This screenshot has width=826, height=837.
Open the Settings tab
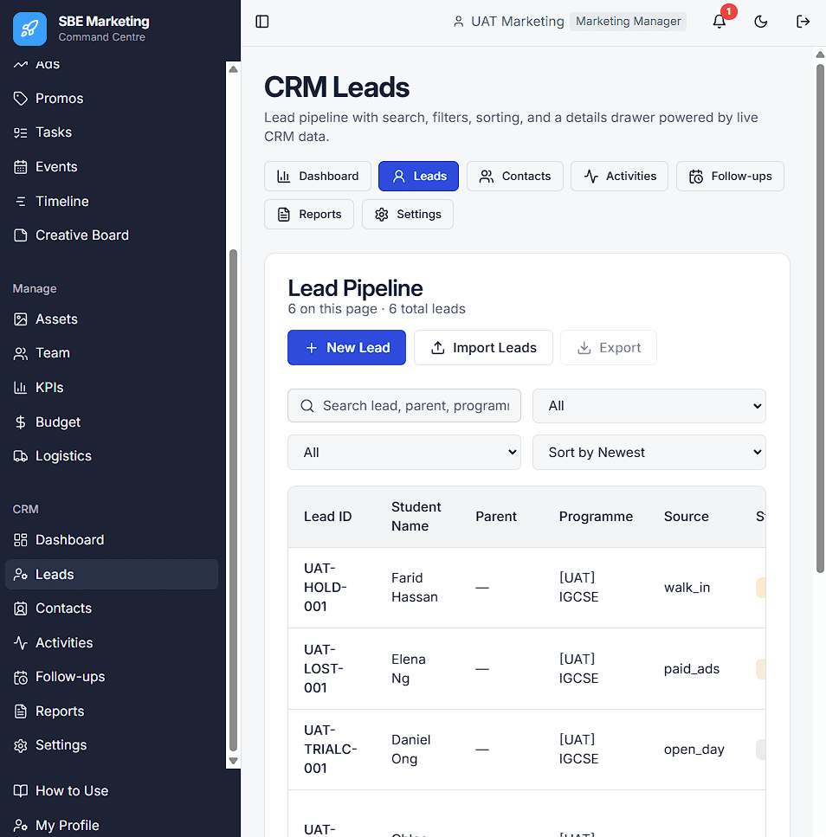408,215
